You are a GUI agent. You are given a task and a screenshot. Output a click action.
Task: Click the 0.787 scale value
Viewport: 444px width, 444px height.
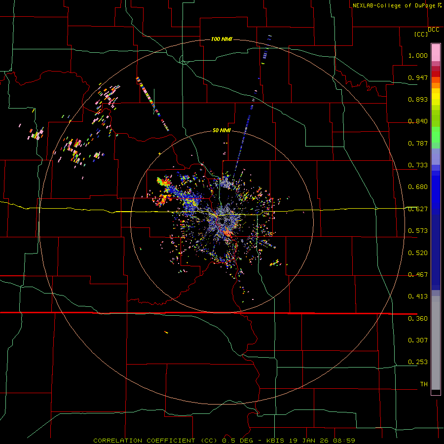coord(418,143)
